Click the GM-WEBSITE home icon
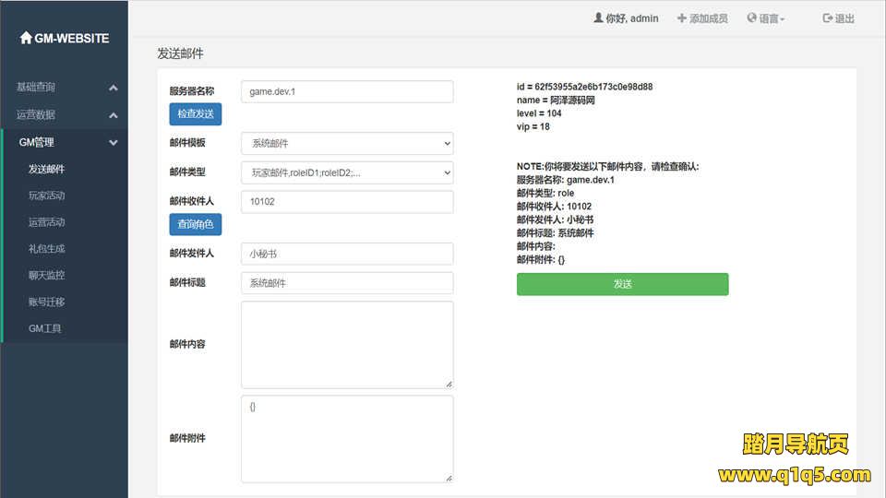 [26, 39]
